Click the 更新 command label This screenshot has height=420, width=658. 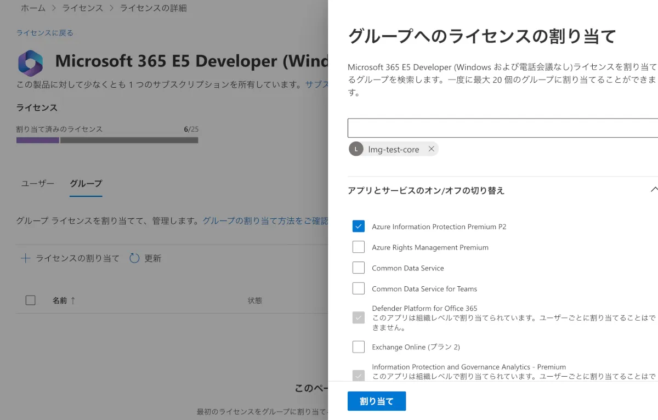pos(153,258)
